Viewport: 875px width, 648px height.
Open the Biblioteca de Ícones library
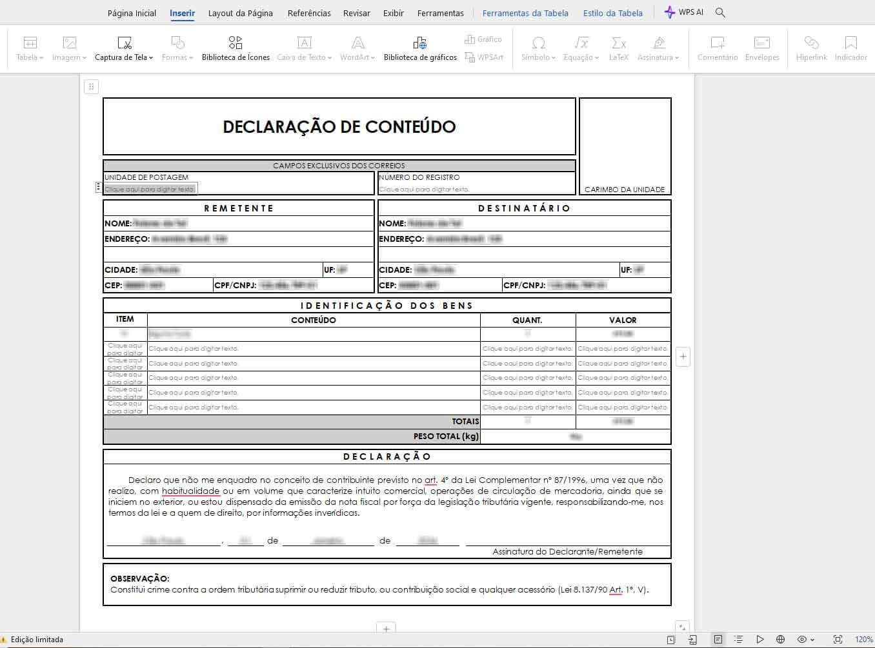tap(236, 49)
